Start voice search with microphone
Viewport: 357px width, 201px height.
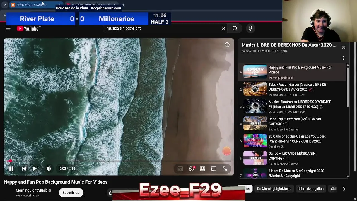[x=250, y=28]
